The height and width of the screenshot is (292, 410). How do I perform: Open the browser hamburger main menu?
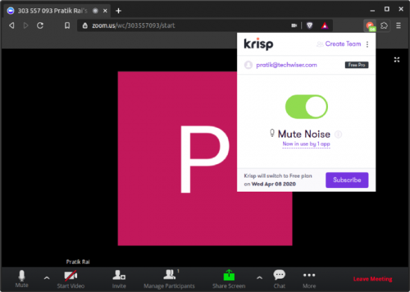click(399, 25)
